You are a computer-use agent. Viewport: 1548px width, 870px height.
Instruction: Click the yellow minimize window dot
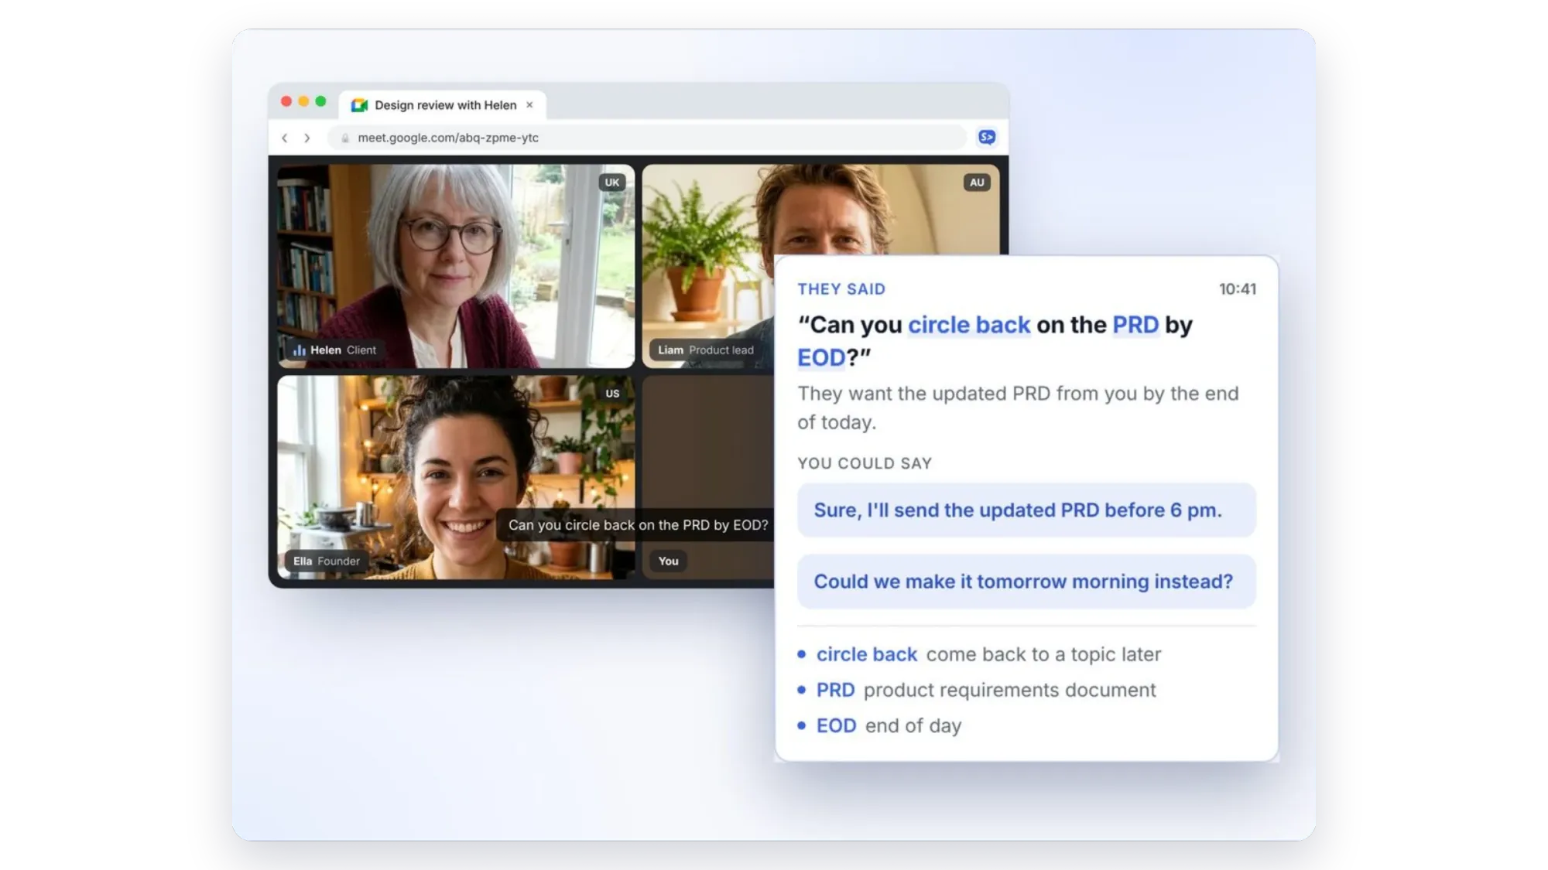[303, 101]
